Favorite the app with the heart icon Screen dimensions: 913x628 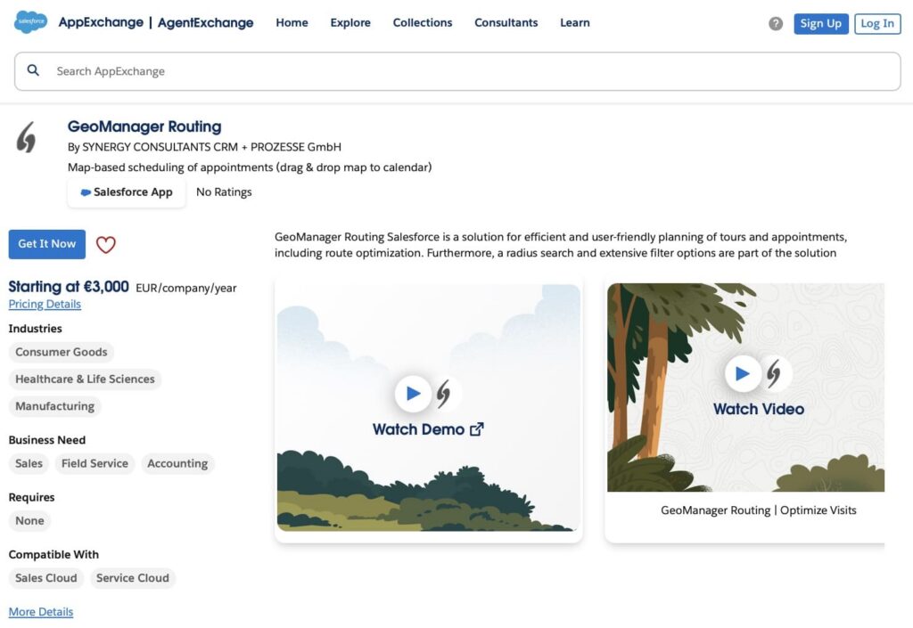click(x=106, y=245)
